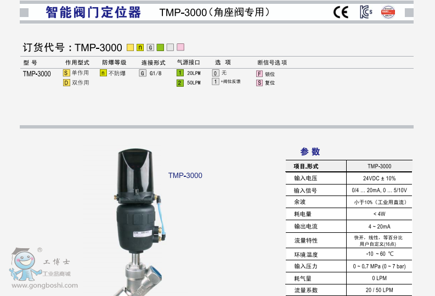This screenshot has width=435, height=296.
Task: Click the 流量特性 row label
Action: point(306,241)
